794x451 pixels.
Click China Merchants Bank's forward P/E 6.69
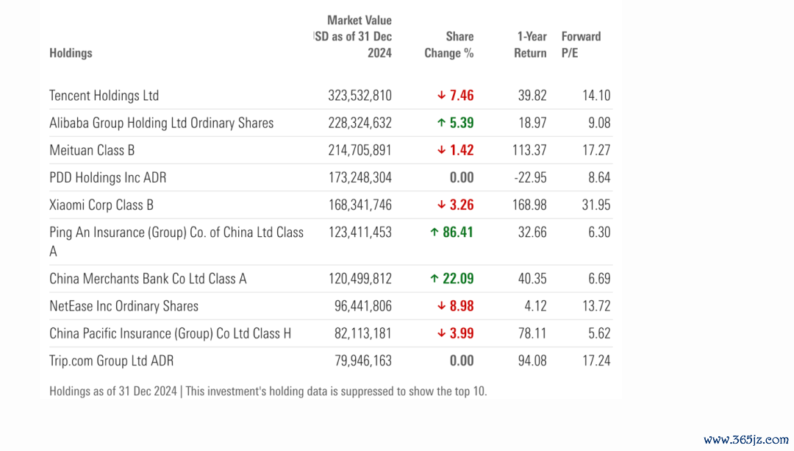599,279
